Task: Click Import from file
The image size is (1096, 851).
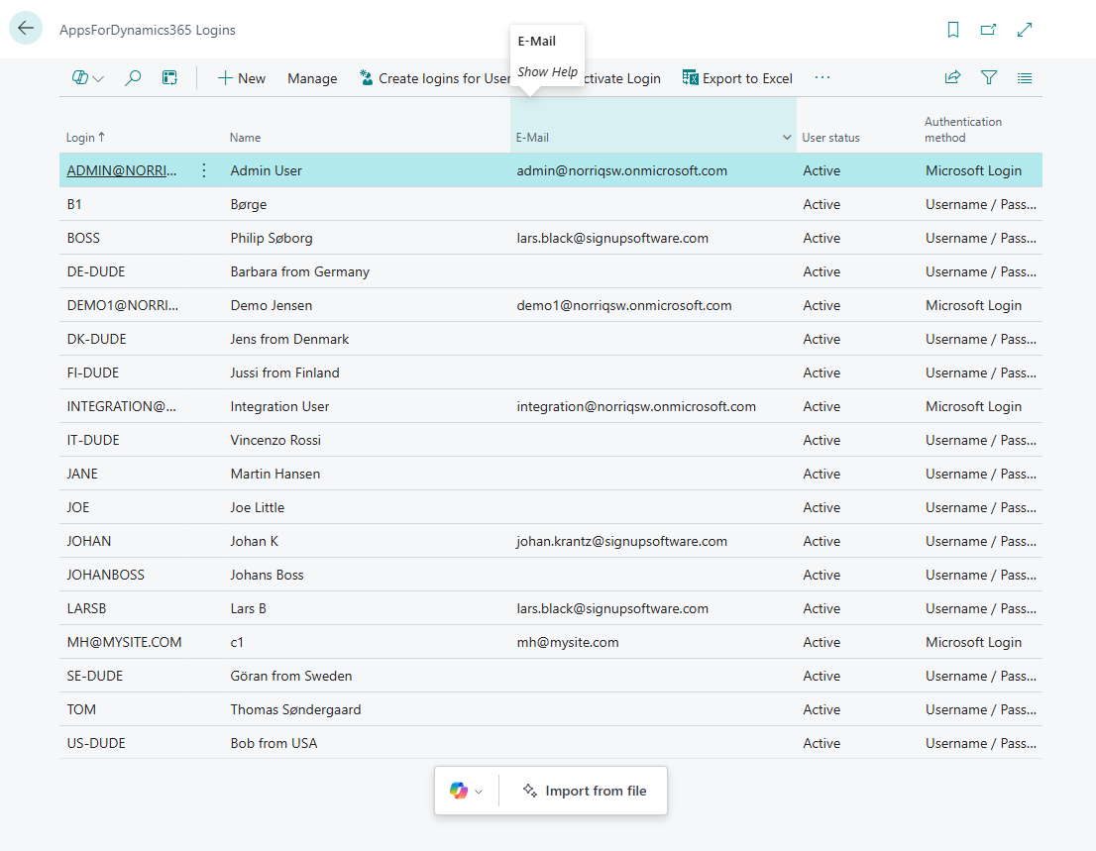Action: pyautogui.click(x=585, y=791)
